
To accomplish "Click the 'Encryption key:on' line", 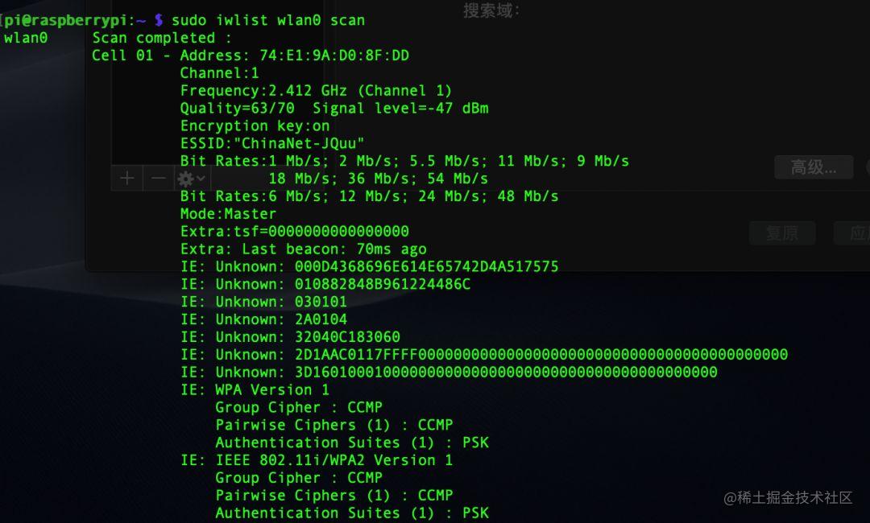I will pyautogui.click(x=255, y=126).
